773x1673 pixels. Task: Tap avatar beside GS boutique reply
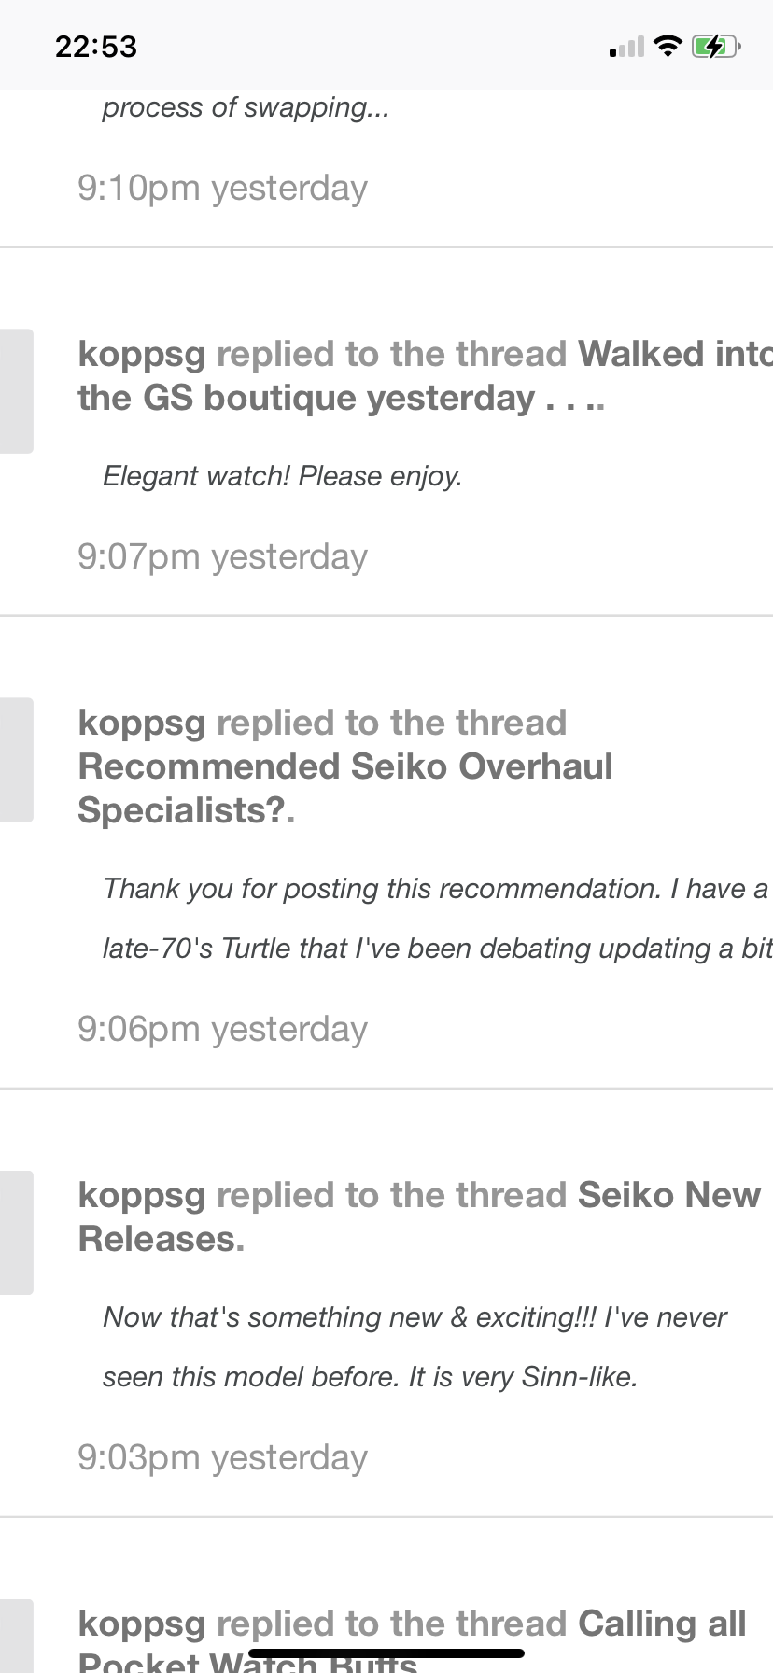(16, 391)
